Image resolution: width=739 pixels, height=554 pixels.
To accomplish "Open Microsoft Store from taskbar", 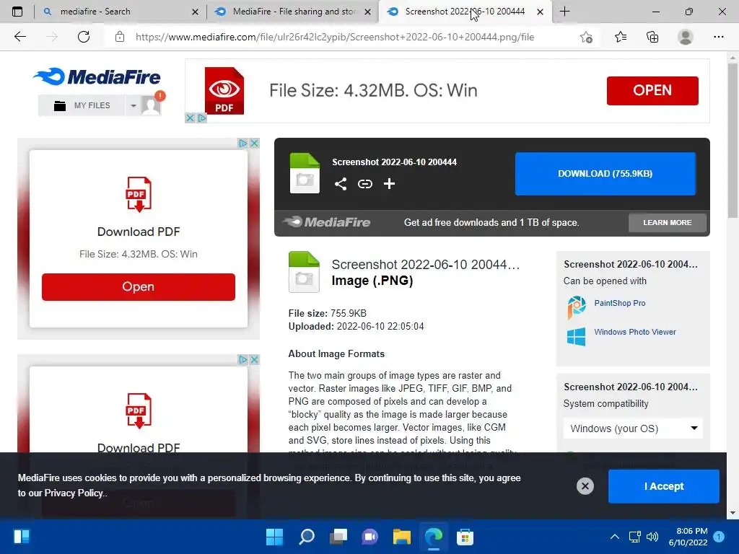I will 465,537.
